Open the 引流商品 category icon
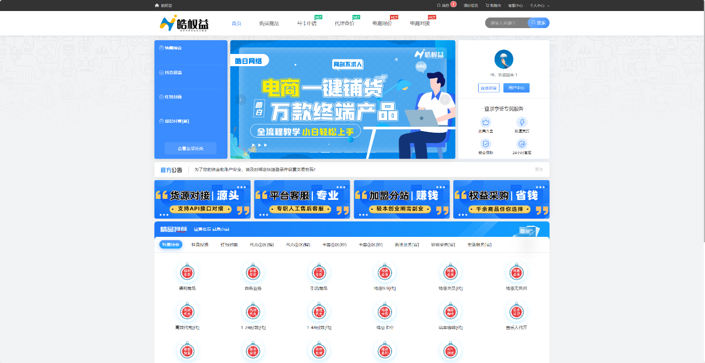Screen dimensions: 705x363 click(319, 272)
